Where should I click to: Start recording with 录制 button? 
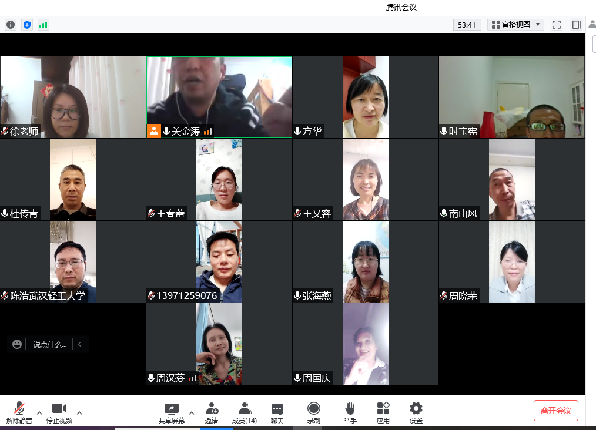(314, 412)
